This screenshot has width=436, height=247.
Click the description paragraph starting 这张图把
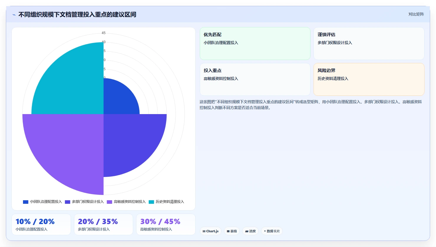click(311, 105)
